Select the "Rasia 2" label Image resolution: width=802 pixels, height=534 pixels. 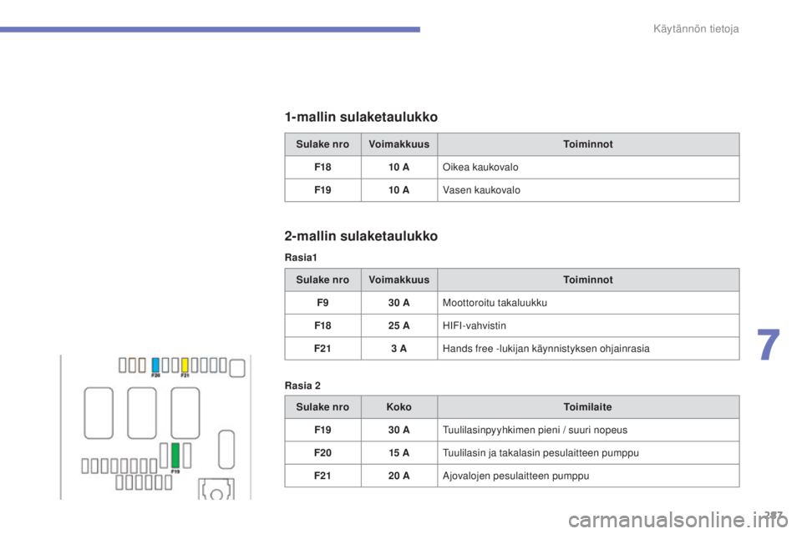click(302, 385)
